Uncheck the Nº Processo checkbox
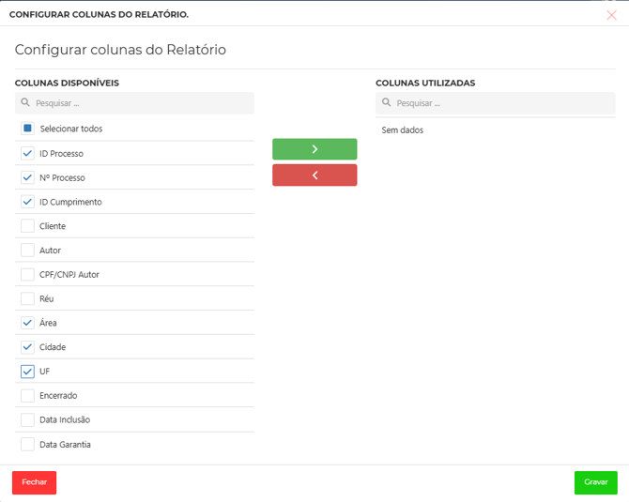The height and width of the screenshot is (502, 629). coord(28,177)
